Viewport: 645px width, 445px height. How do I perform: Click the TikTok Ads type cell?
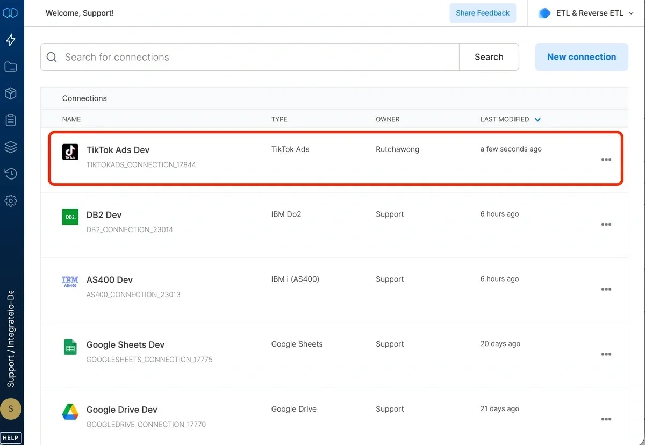click(290, 149)
